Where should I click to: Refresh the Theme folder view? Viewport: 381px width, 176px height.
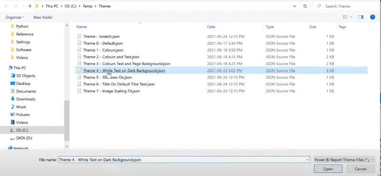click(305, 6)
